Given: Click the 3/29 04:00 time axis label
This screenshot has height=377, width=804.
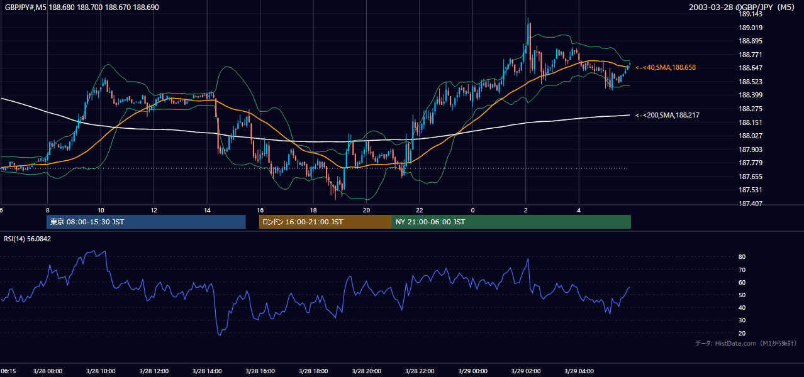Looking at the screenshot, I should click(579, 371).
